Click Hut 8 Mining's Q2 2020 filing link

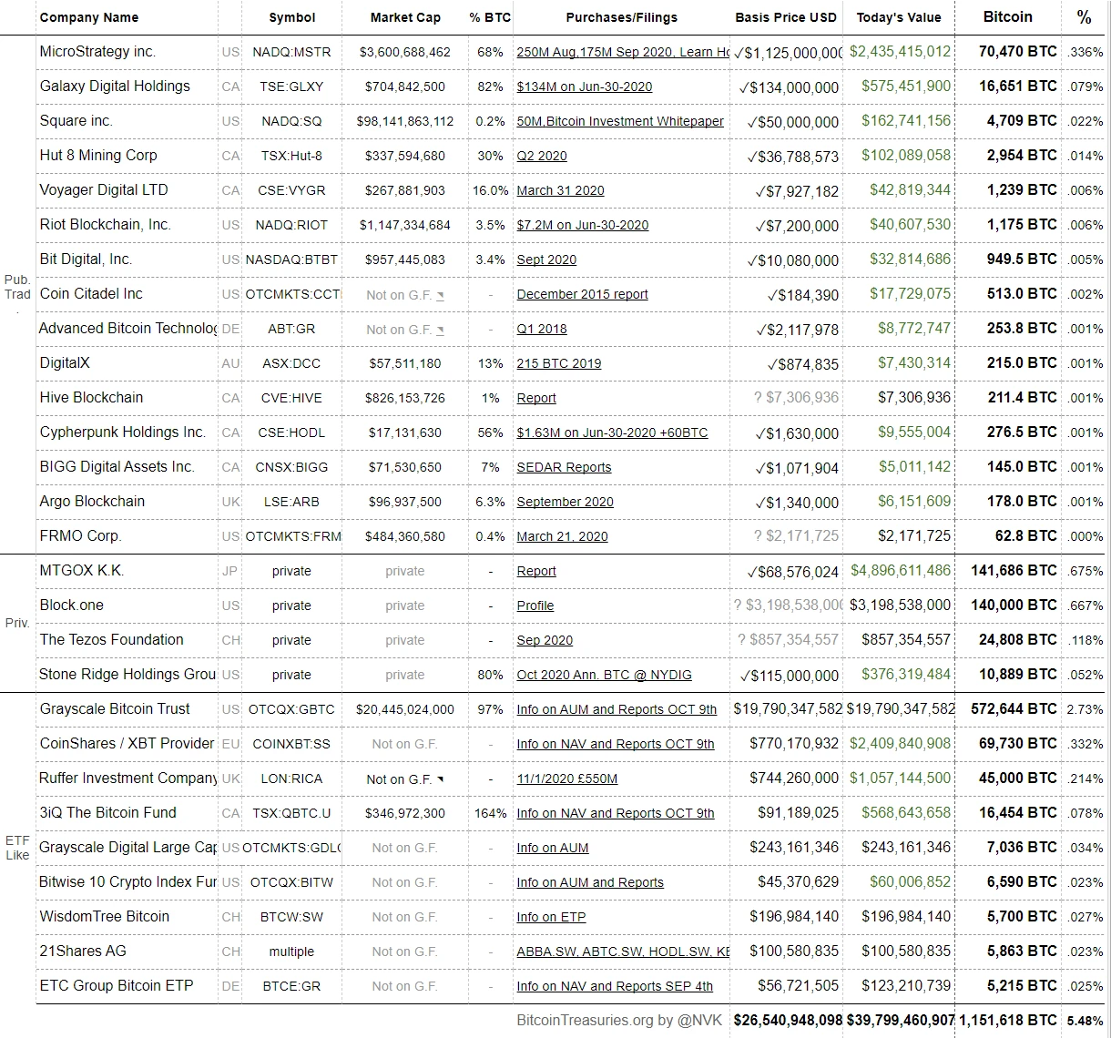[x=541, y=156]
